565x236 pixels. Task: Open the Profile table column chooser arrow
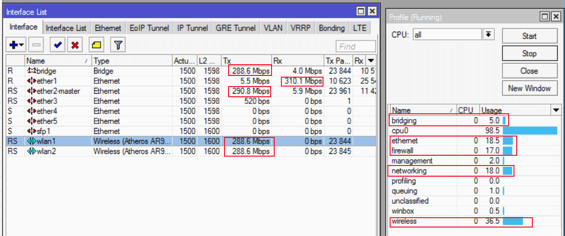pyautogui.click(x=556, y=110)
